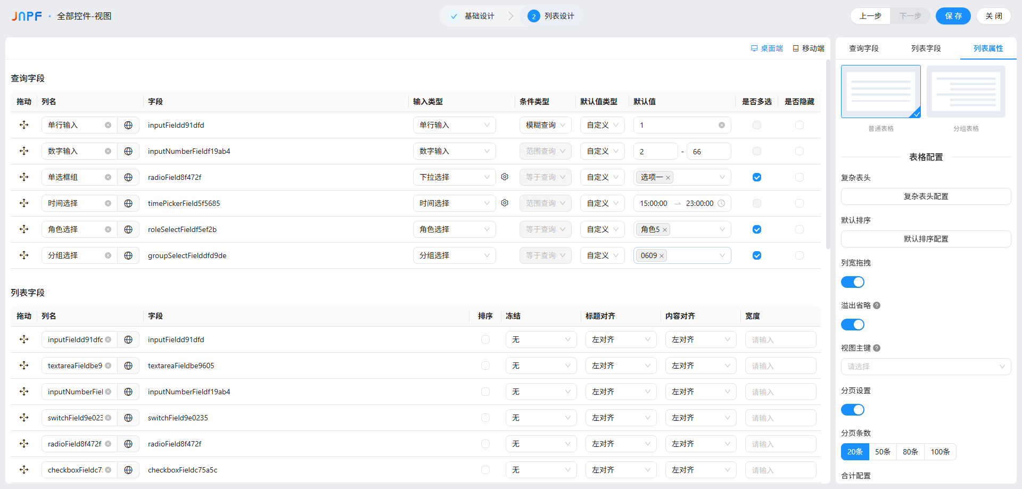
Task: Open 条件类型 dropdown showing 模糊查询
Action: pyautogui.click(x=545, y=125)
